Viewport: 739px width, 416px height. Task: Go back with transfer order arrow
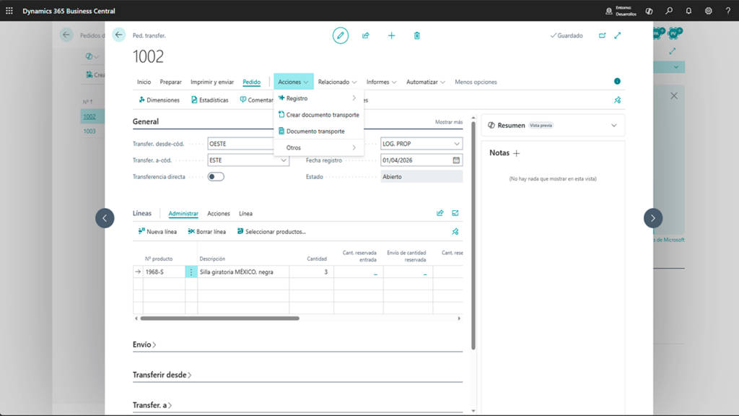(x=119, y=35)
